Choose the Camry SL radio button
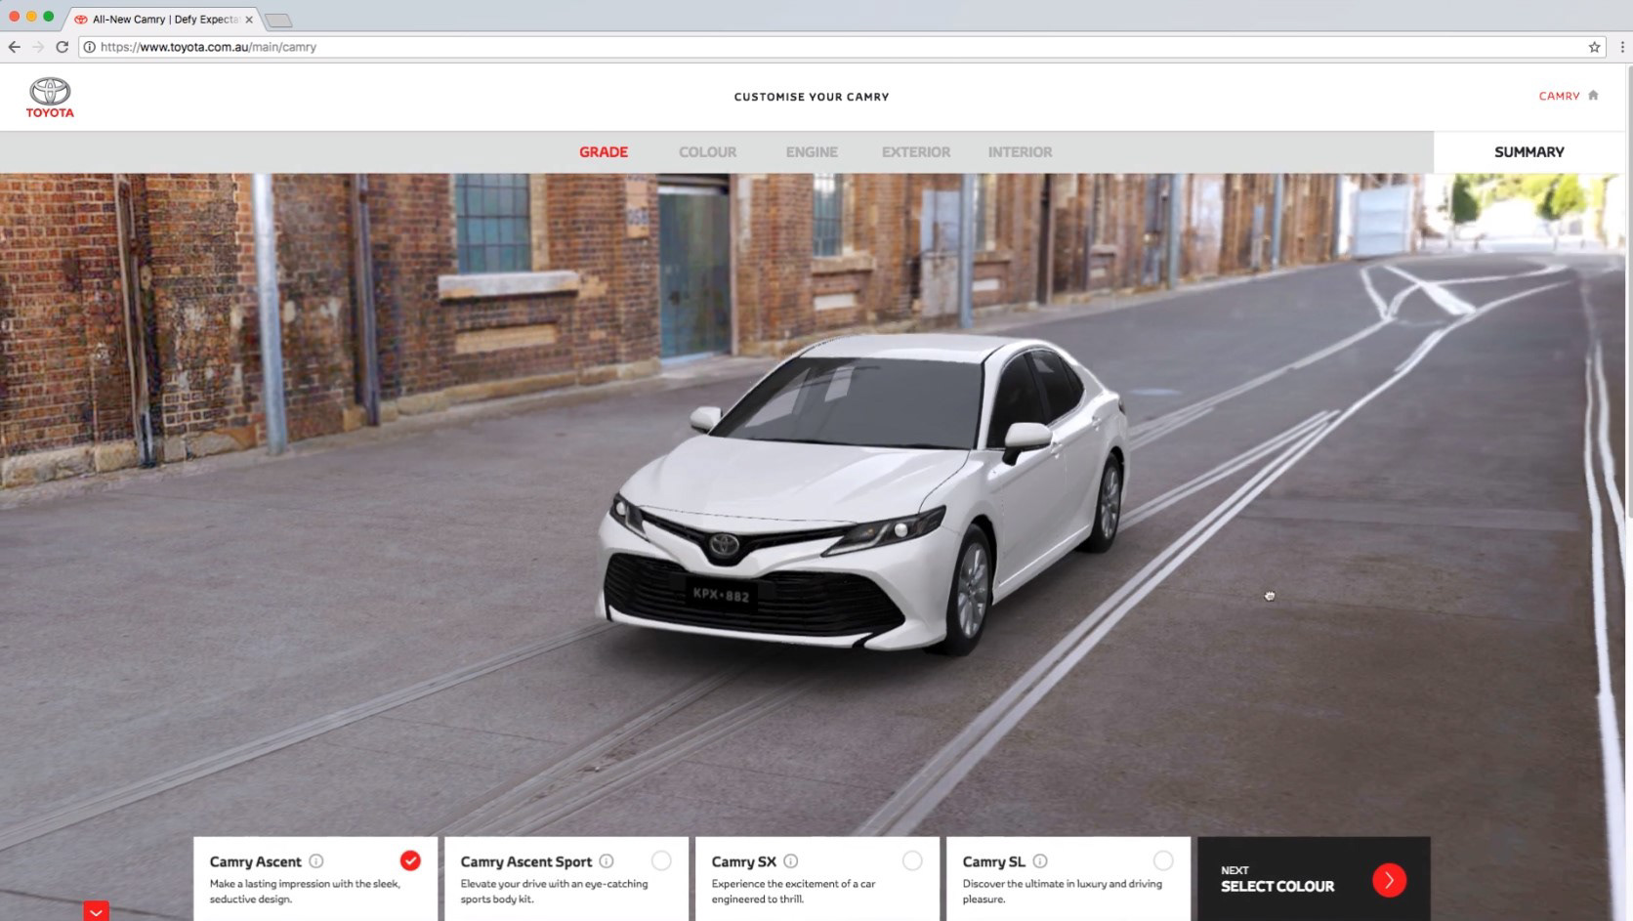This screenshot has height=921, width=1633. (1163, 860)
